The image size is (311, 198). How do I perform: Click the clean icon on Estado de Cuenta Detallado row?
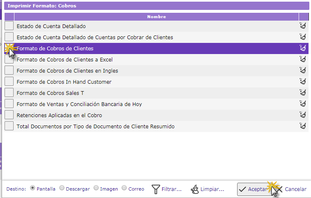[303, 26]
